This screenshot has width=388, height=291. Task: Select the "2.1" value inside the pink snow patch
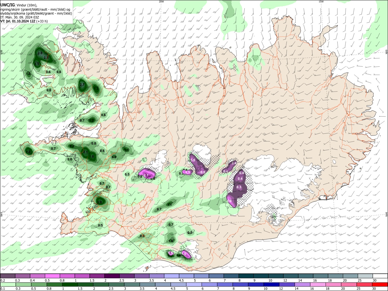(146, 176)
